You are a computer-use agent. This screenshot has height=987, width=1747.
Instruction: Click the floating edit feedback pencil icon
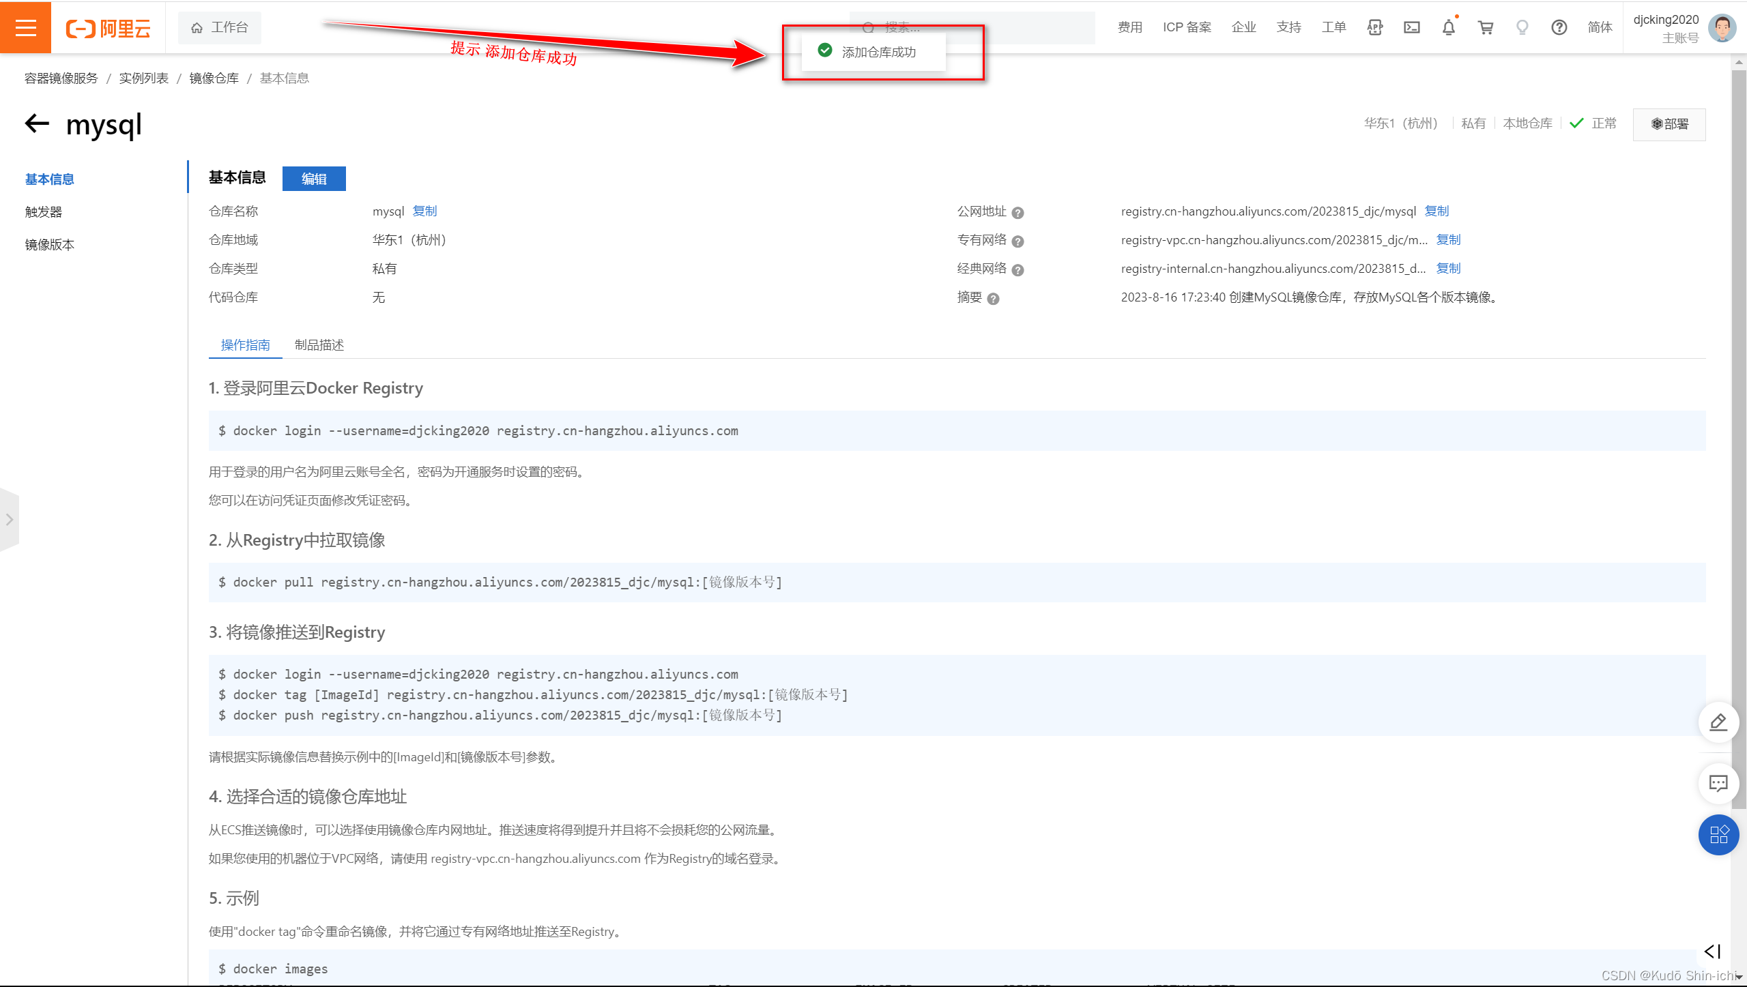[1718, 722]
